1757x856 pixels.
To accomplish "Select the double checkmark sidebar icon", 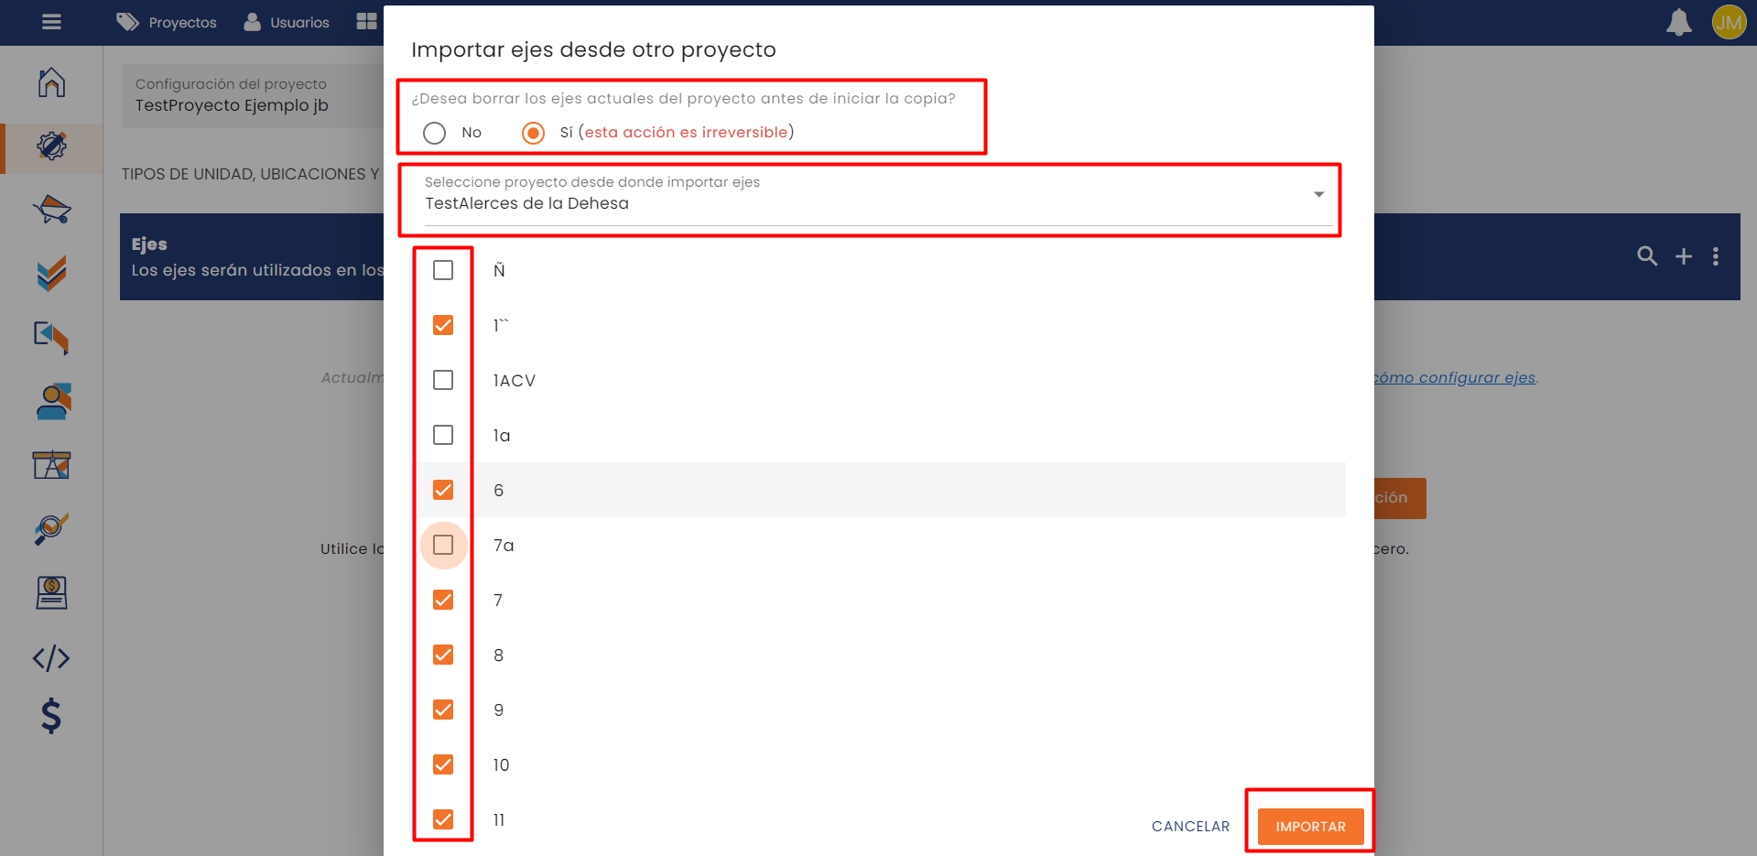I will pyautogui.click(x=51, y=274).
